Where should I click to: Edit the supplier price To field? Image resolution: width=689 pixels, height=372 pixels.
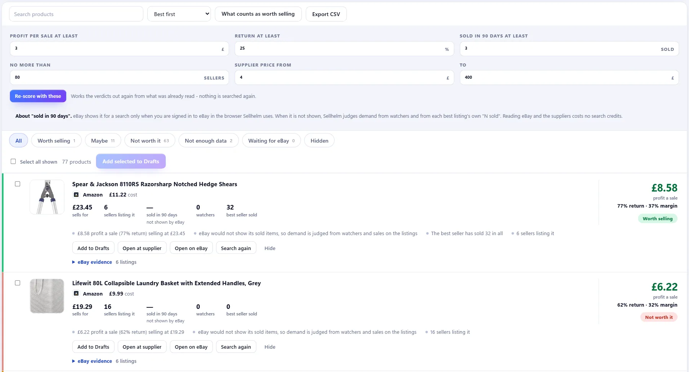569,78
